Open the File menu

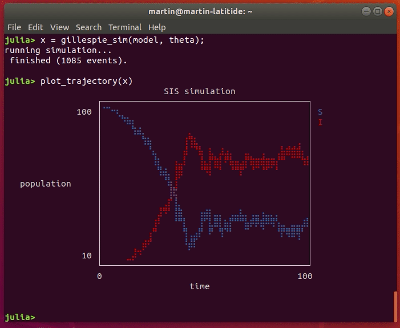pos(14,27)
